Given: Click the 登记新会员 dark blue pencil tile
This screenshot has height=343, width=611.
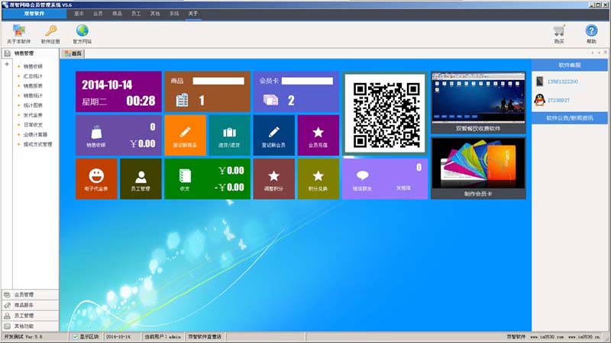Looking at the screenshot, I should (x=274, y=136).
